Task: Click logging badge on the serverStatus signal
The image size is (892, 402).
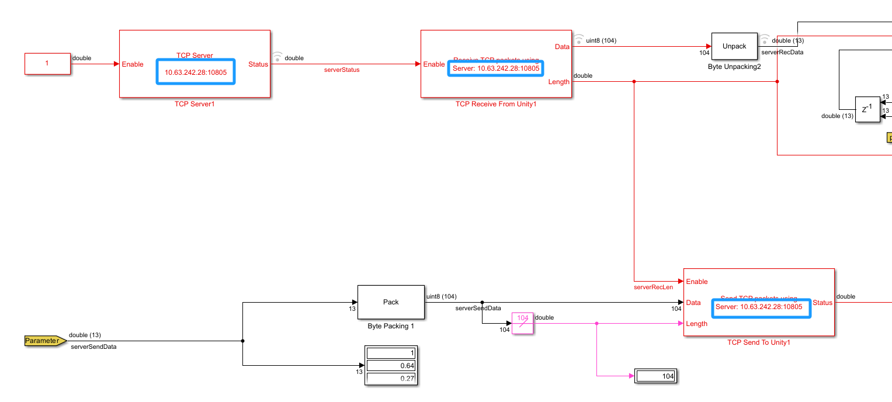Action: [x=277, y=57]
